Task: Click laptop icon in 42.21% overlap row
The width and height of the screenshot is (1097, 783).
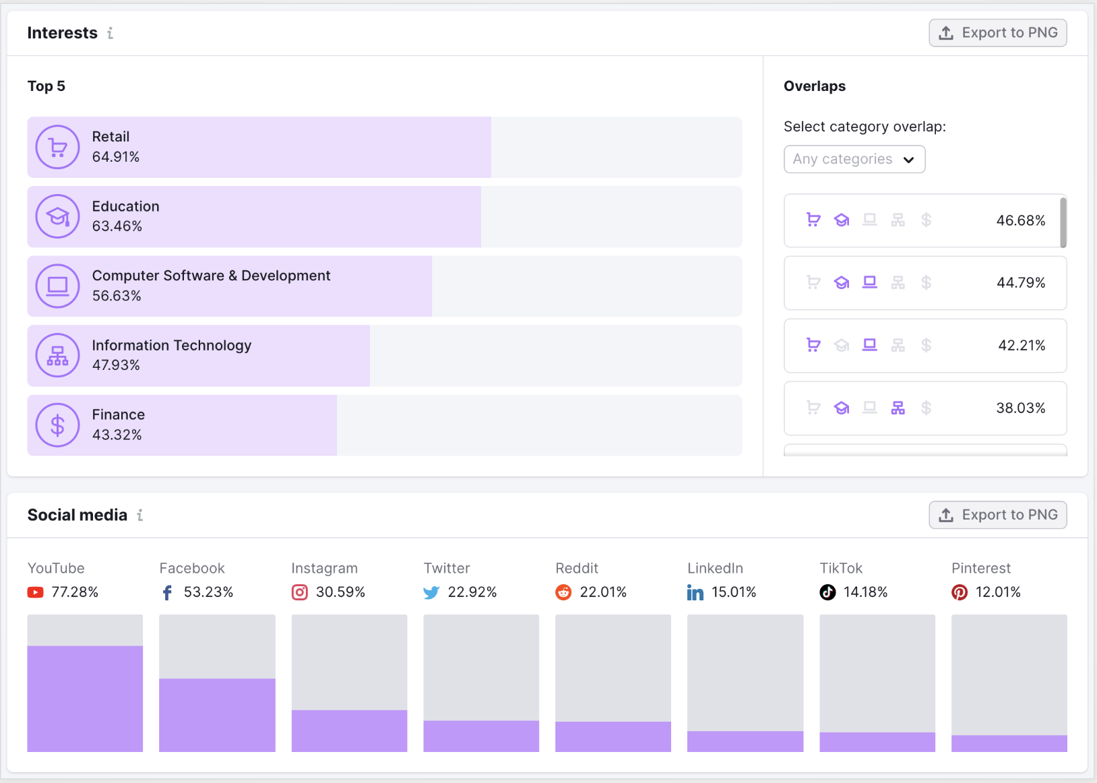Action: coord(870,345)
